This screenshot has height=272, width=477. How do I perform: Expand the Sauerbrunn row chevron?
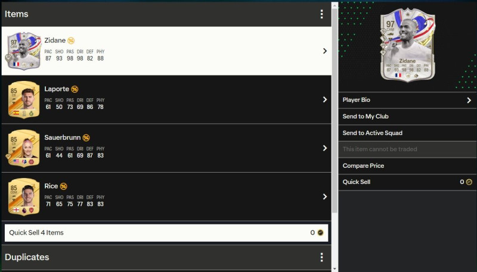click(x=325, y=148)
